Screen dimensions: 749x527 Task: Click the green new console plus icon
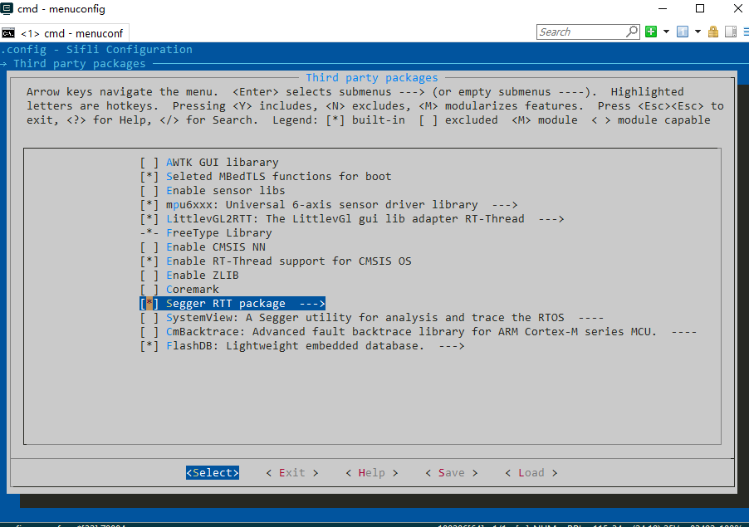point(651,32)
